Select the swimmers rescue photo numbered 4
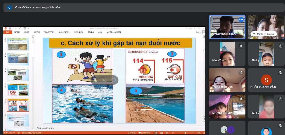The height and width of the screenshot is (135, 285). pos(82,104)
